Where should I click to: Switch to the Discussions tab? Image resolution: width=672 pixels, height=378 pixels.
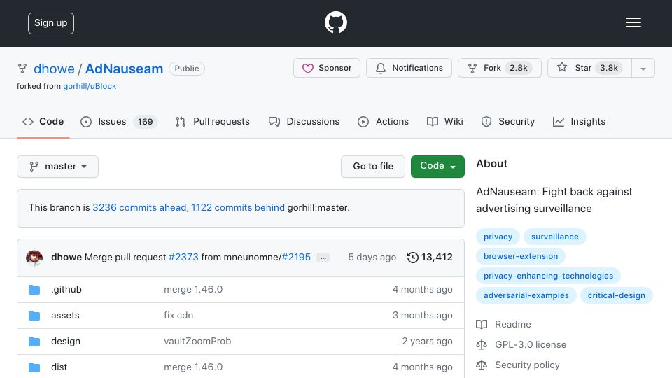(304, 122)
